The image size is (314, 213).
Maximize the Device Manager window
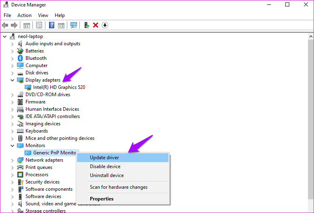[287, 4]
